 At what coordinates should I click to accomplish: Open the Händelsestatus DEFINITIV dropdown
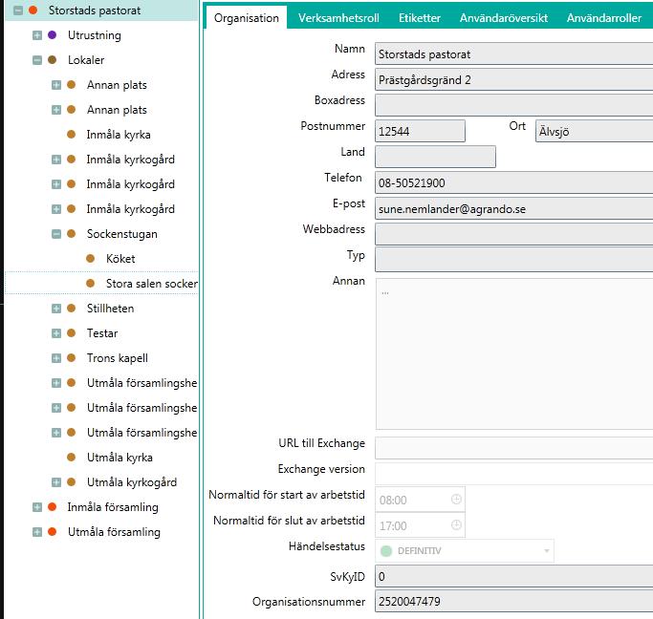pyautogui.click(x=465, y=551)
